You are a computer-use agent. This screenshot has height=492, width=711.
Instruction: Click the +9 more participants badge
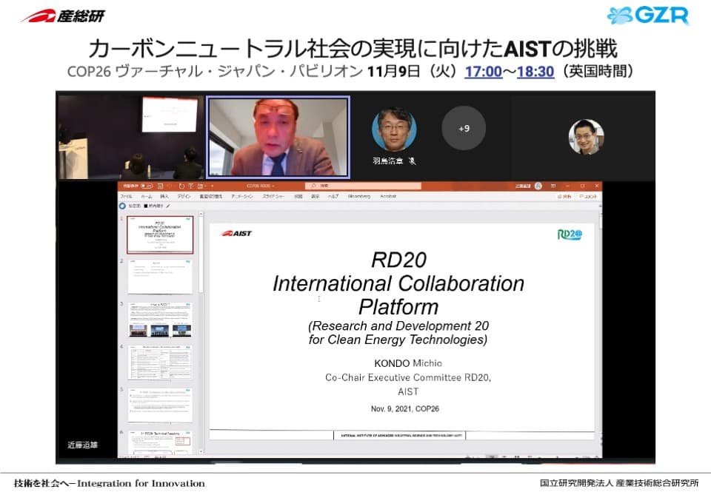pos(464,128)
